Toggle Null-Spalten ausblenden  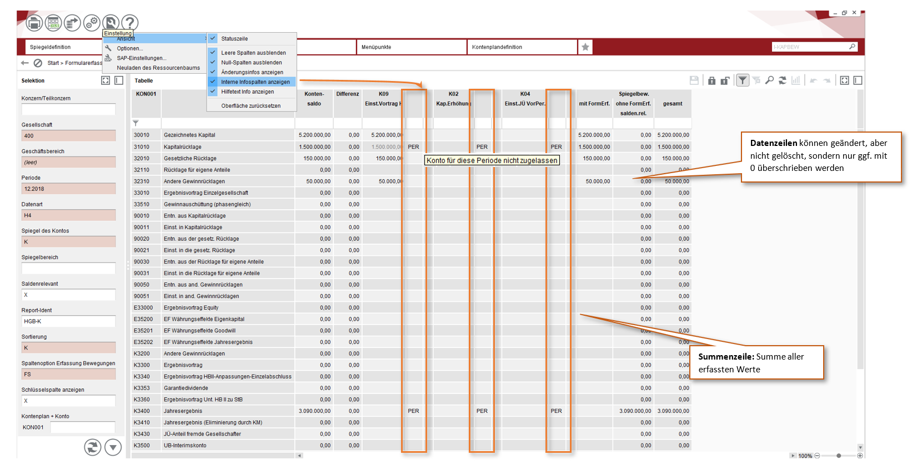coord(252,63)
